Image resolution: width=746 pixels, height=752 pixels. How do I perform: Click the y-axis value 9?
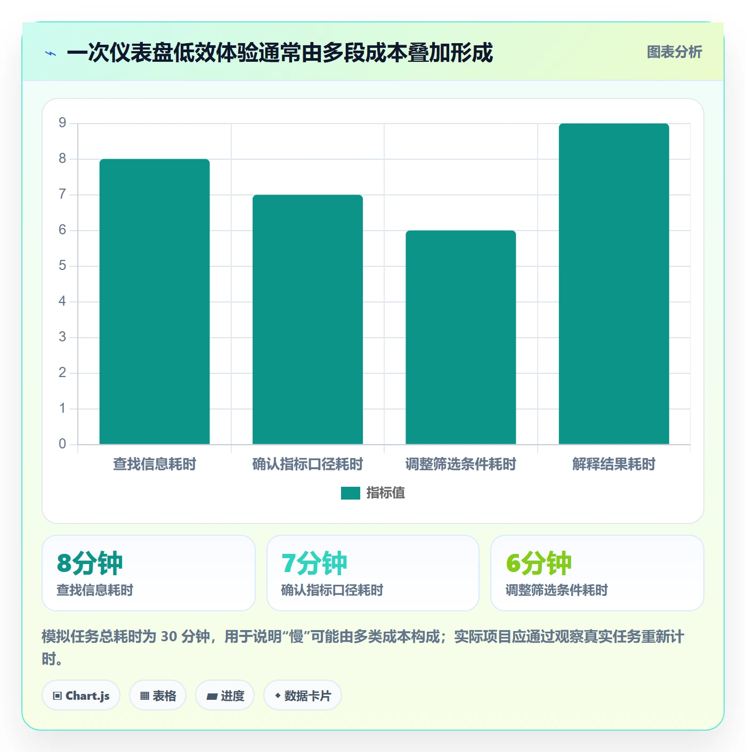(62, 123)
